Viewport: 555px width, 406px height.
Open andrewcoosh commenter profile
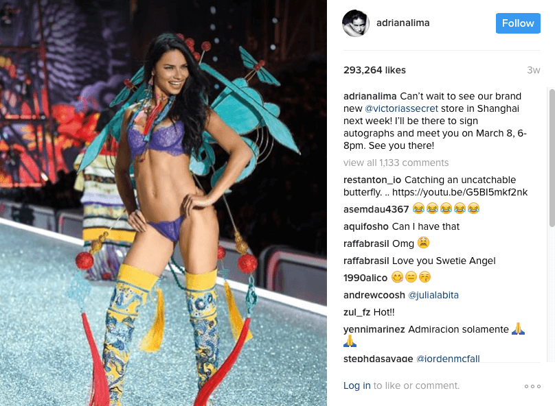pos(374,295)
